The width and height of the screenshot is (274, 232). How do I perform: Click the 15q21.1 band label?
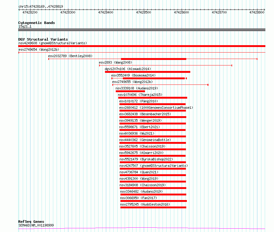[x=25, y=26]
